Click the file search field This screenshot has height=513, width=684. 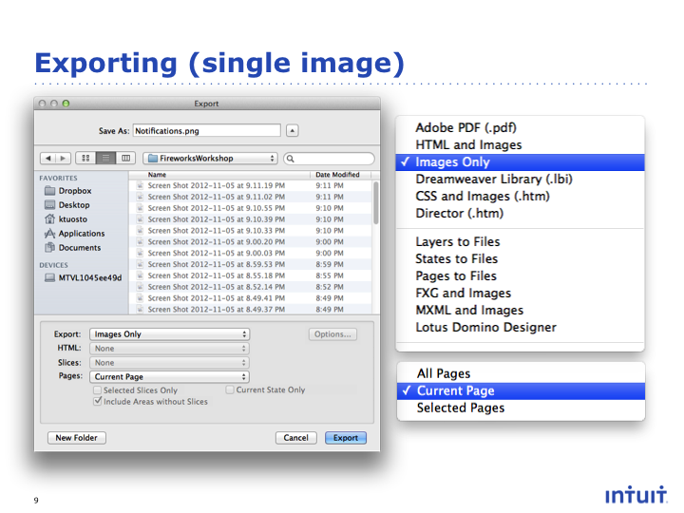click(x=329, y=159)
